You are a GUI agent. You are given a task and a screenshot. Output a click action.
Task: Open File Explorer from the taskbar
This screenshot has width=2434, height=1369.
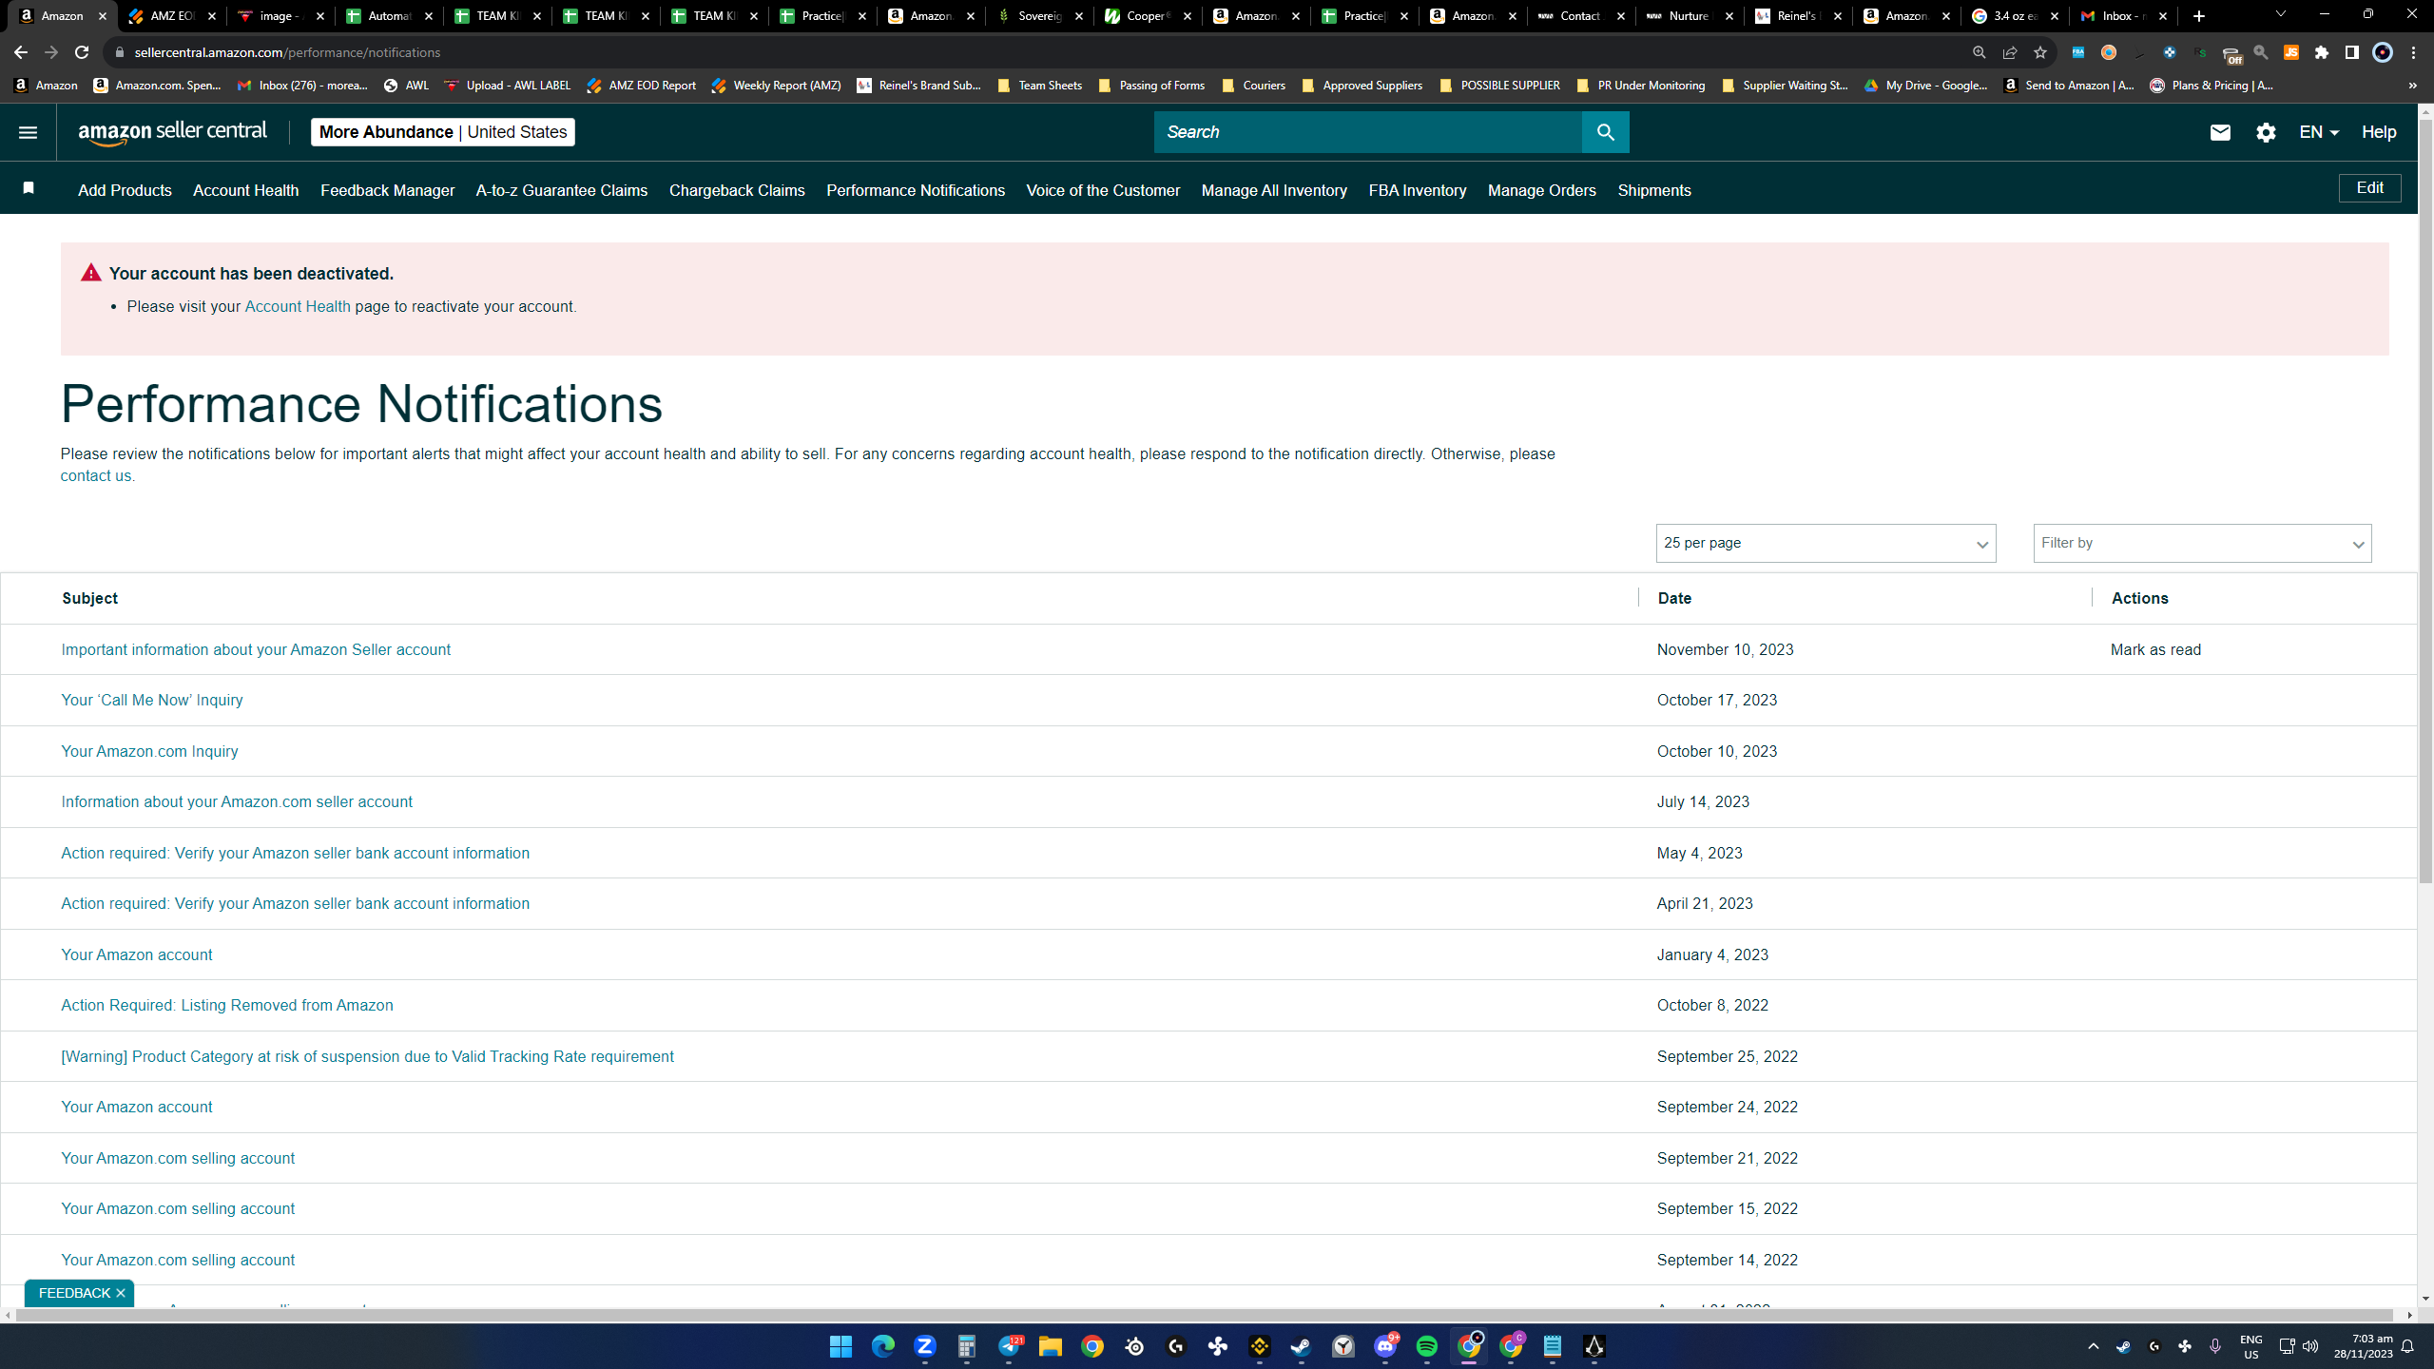(1050, 1346)
